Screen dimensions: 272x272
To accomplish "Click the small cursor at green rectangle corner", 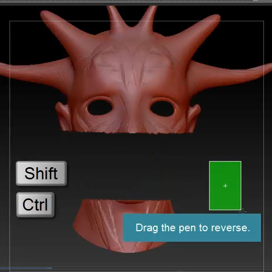I will (243, 211).
